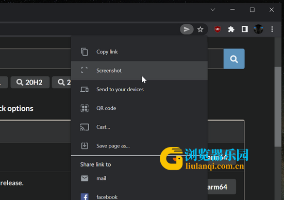Maximize the browser window
284x200 pixels.
tap(252, 10)
